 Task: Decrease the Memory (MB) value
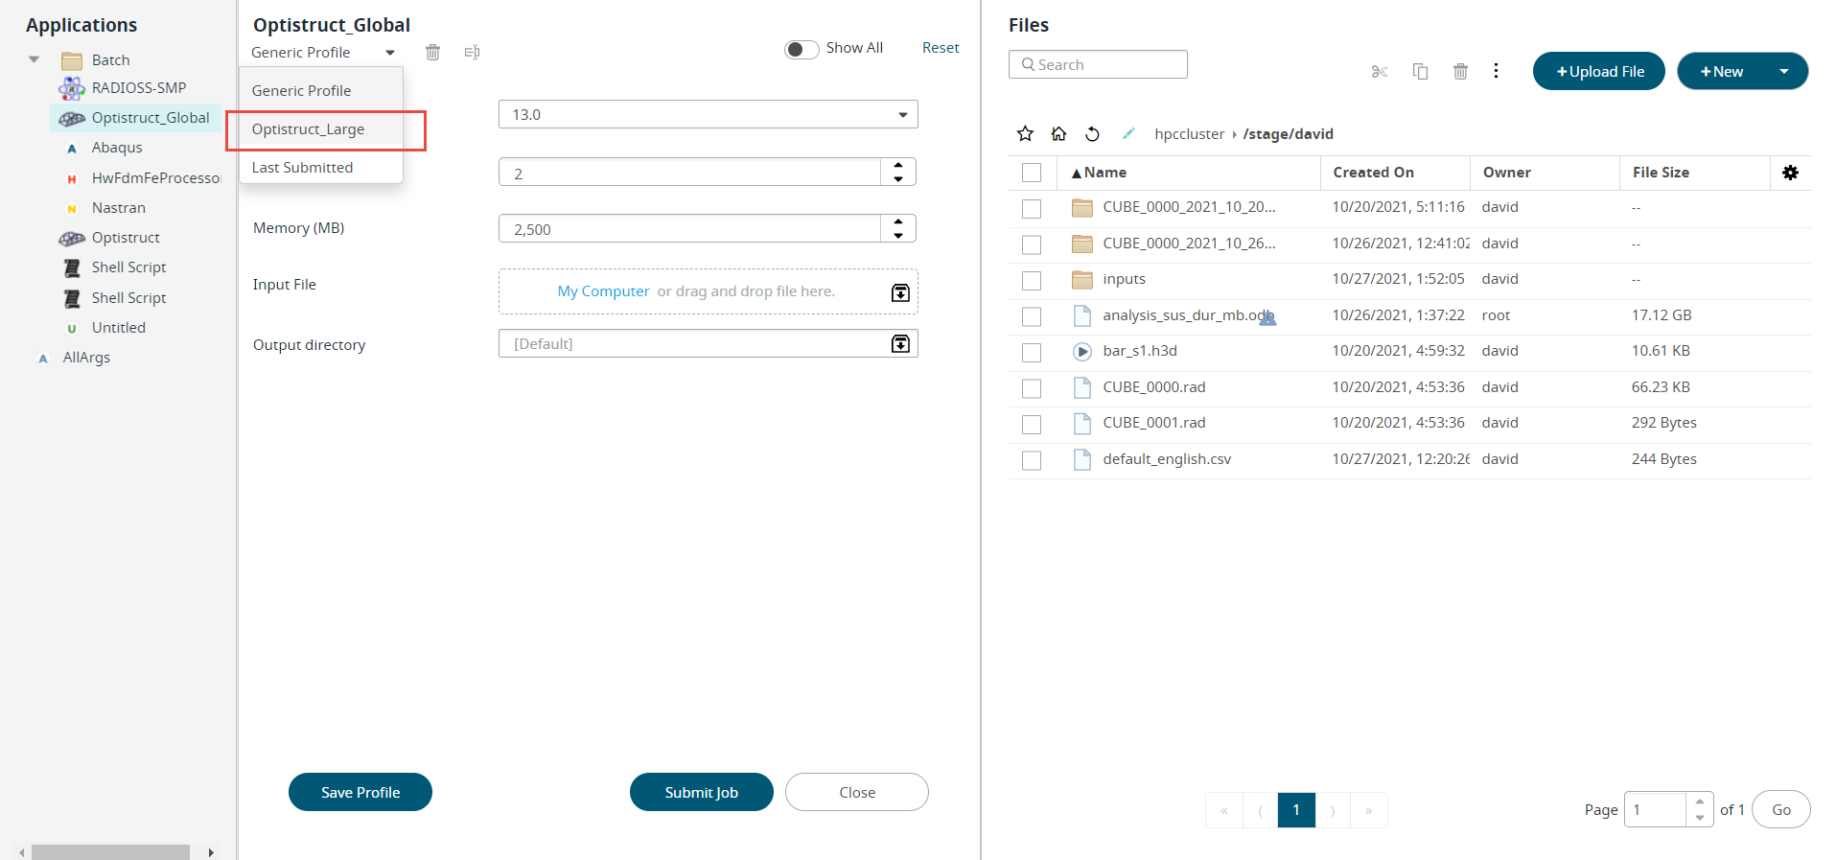point(898,235)
